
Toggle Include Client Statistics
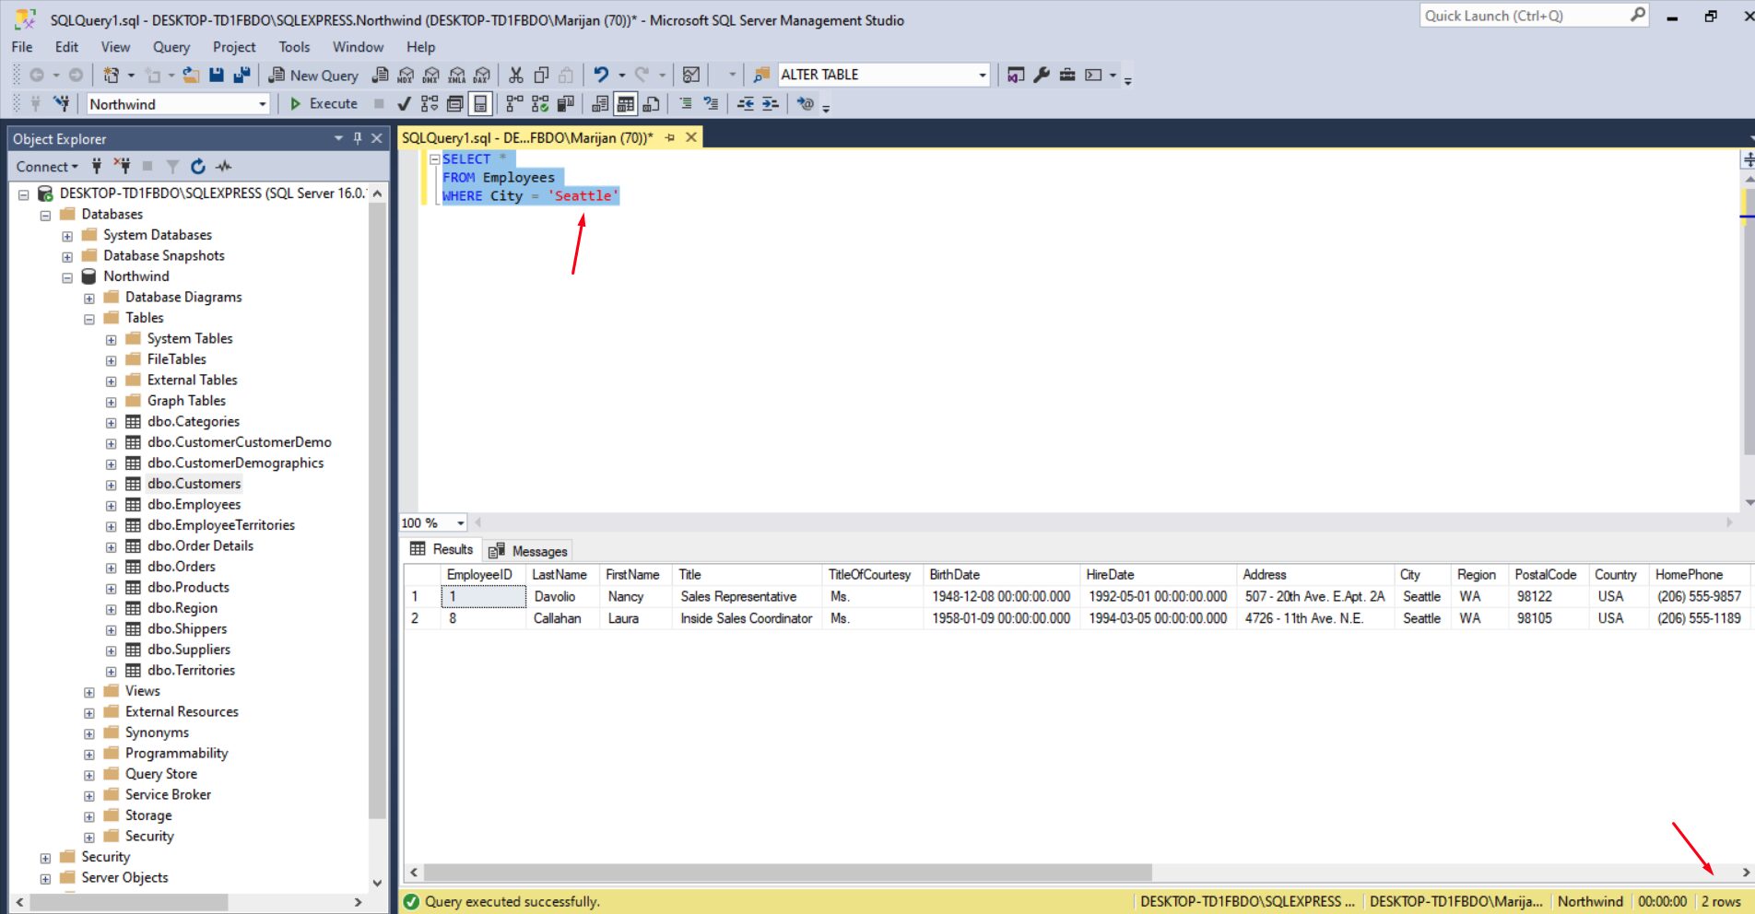coord(566,104)
